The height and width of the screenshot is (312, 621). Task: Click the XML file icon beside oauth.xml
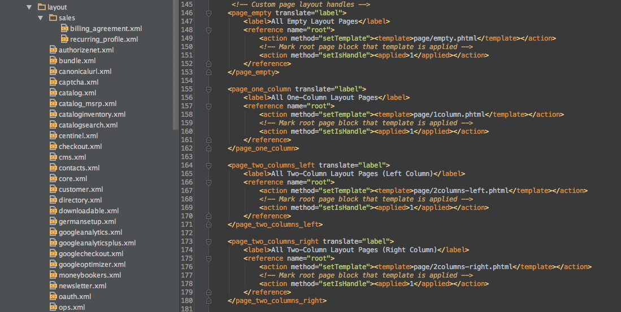54,297
